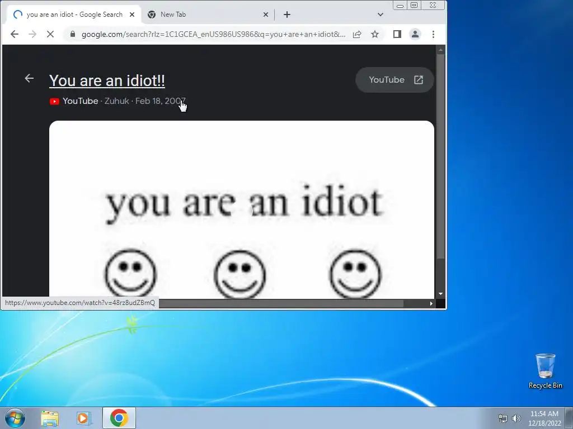Open a new tab with plus button
This screenshot has width=573, height=429.
[287, 15]
